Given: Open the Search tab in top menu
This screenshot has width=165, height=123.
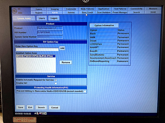Looking at the screenshot, I should 136,12.
